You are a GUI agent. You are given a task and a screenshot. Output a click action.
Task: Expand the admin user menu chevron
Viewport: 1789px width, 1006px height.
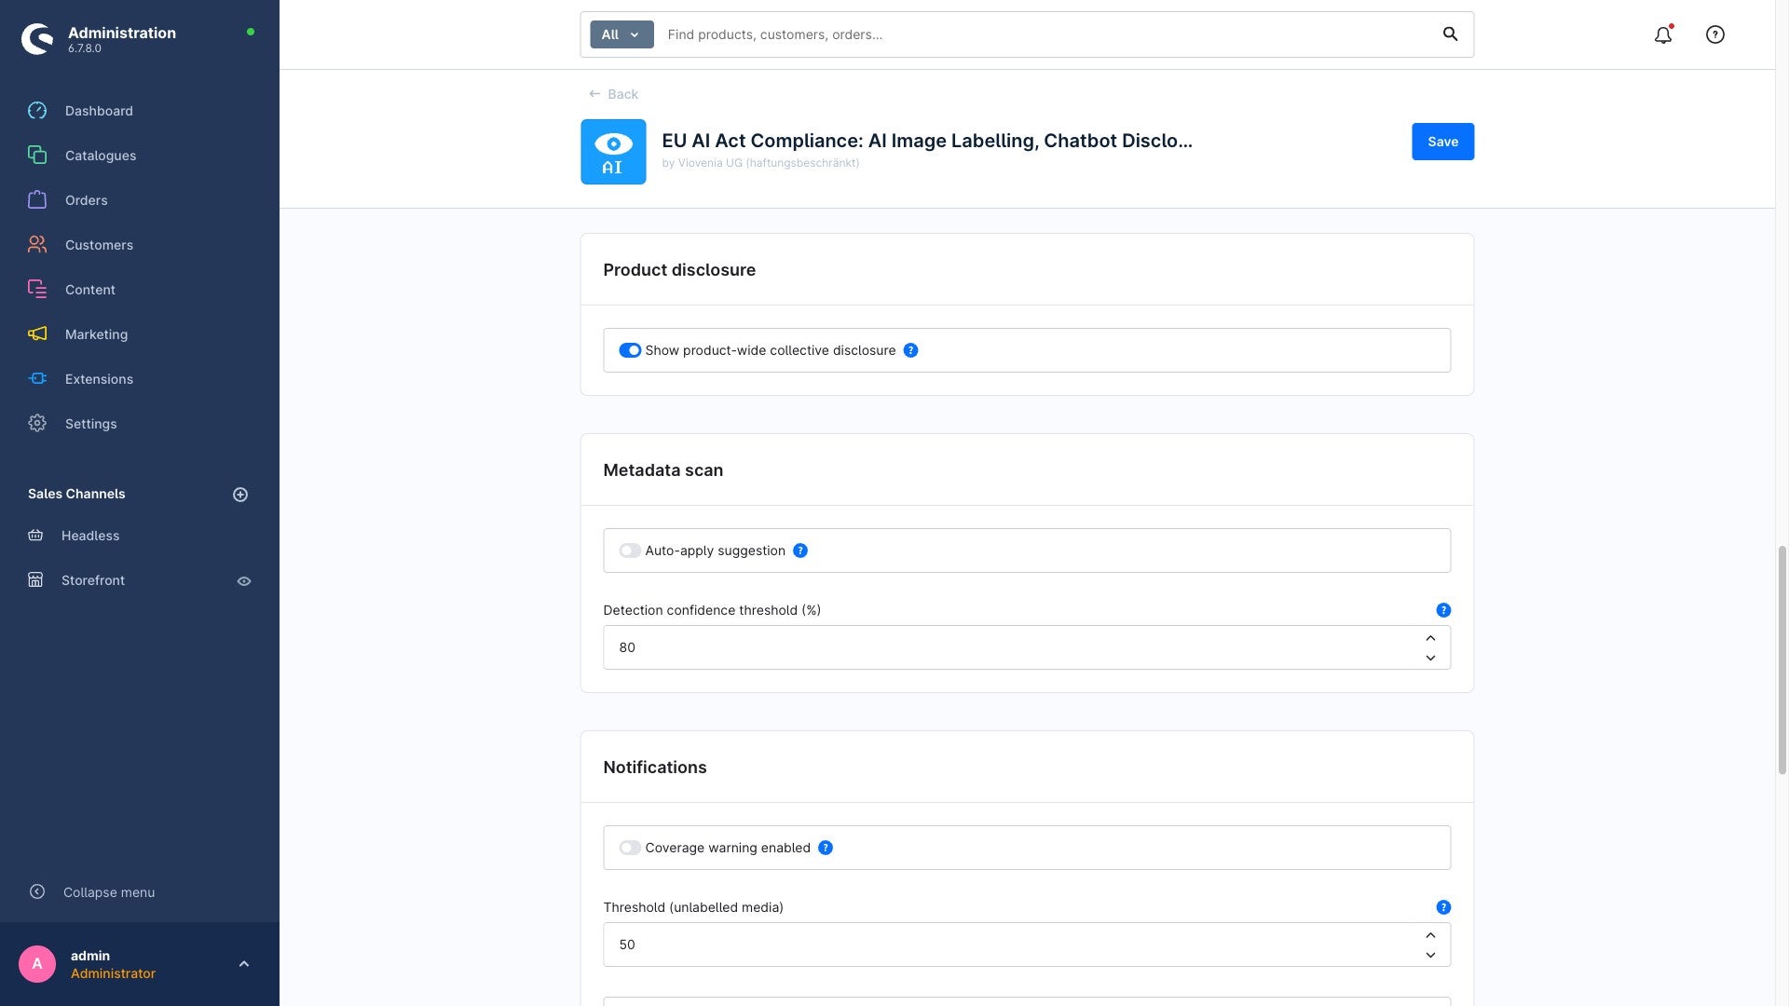tap(244, 964)
